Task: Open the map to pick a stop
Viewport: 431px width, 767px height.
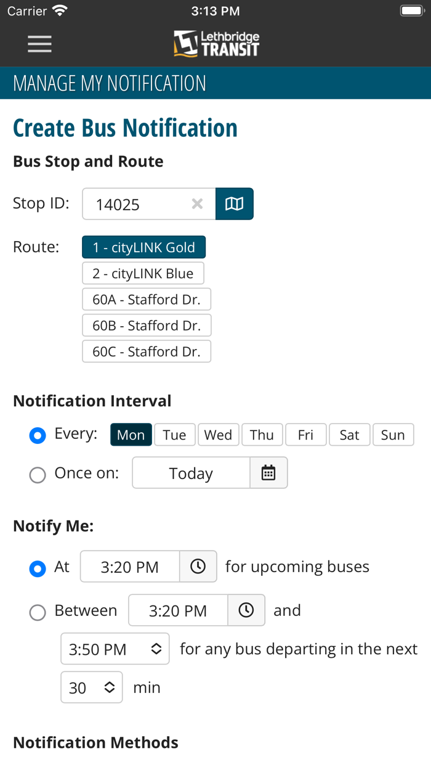Action: pyautogui.click(x=235, y=203)
